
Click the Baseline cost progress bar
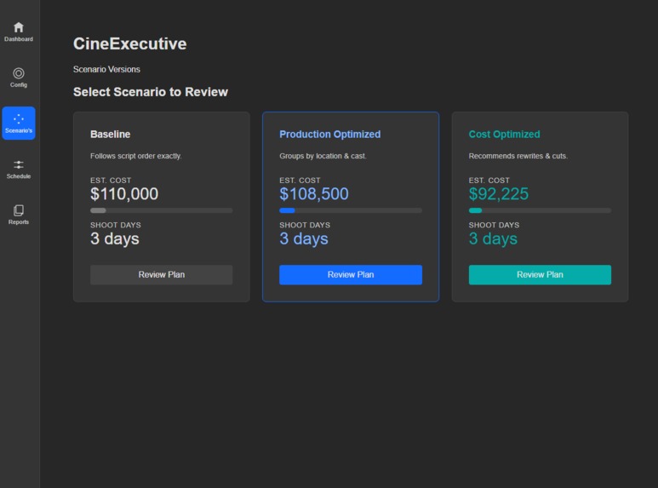[161, 210]
